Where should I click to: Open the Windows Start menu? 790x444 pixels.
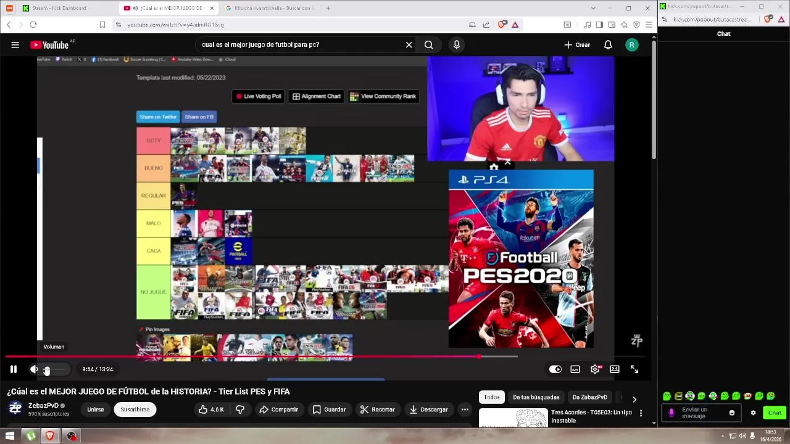coord(10,436)
